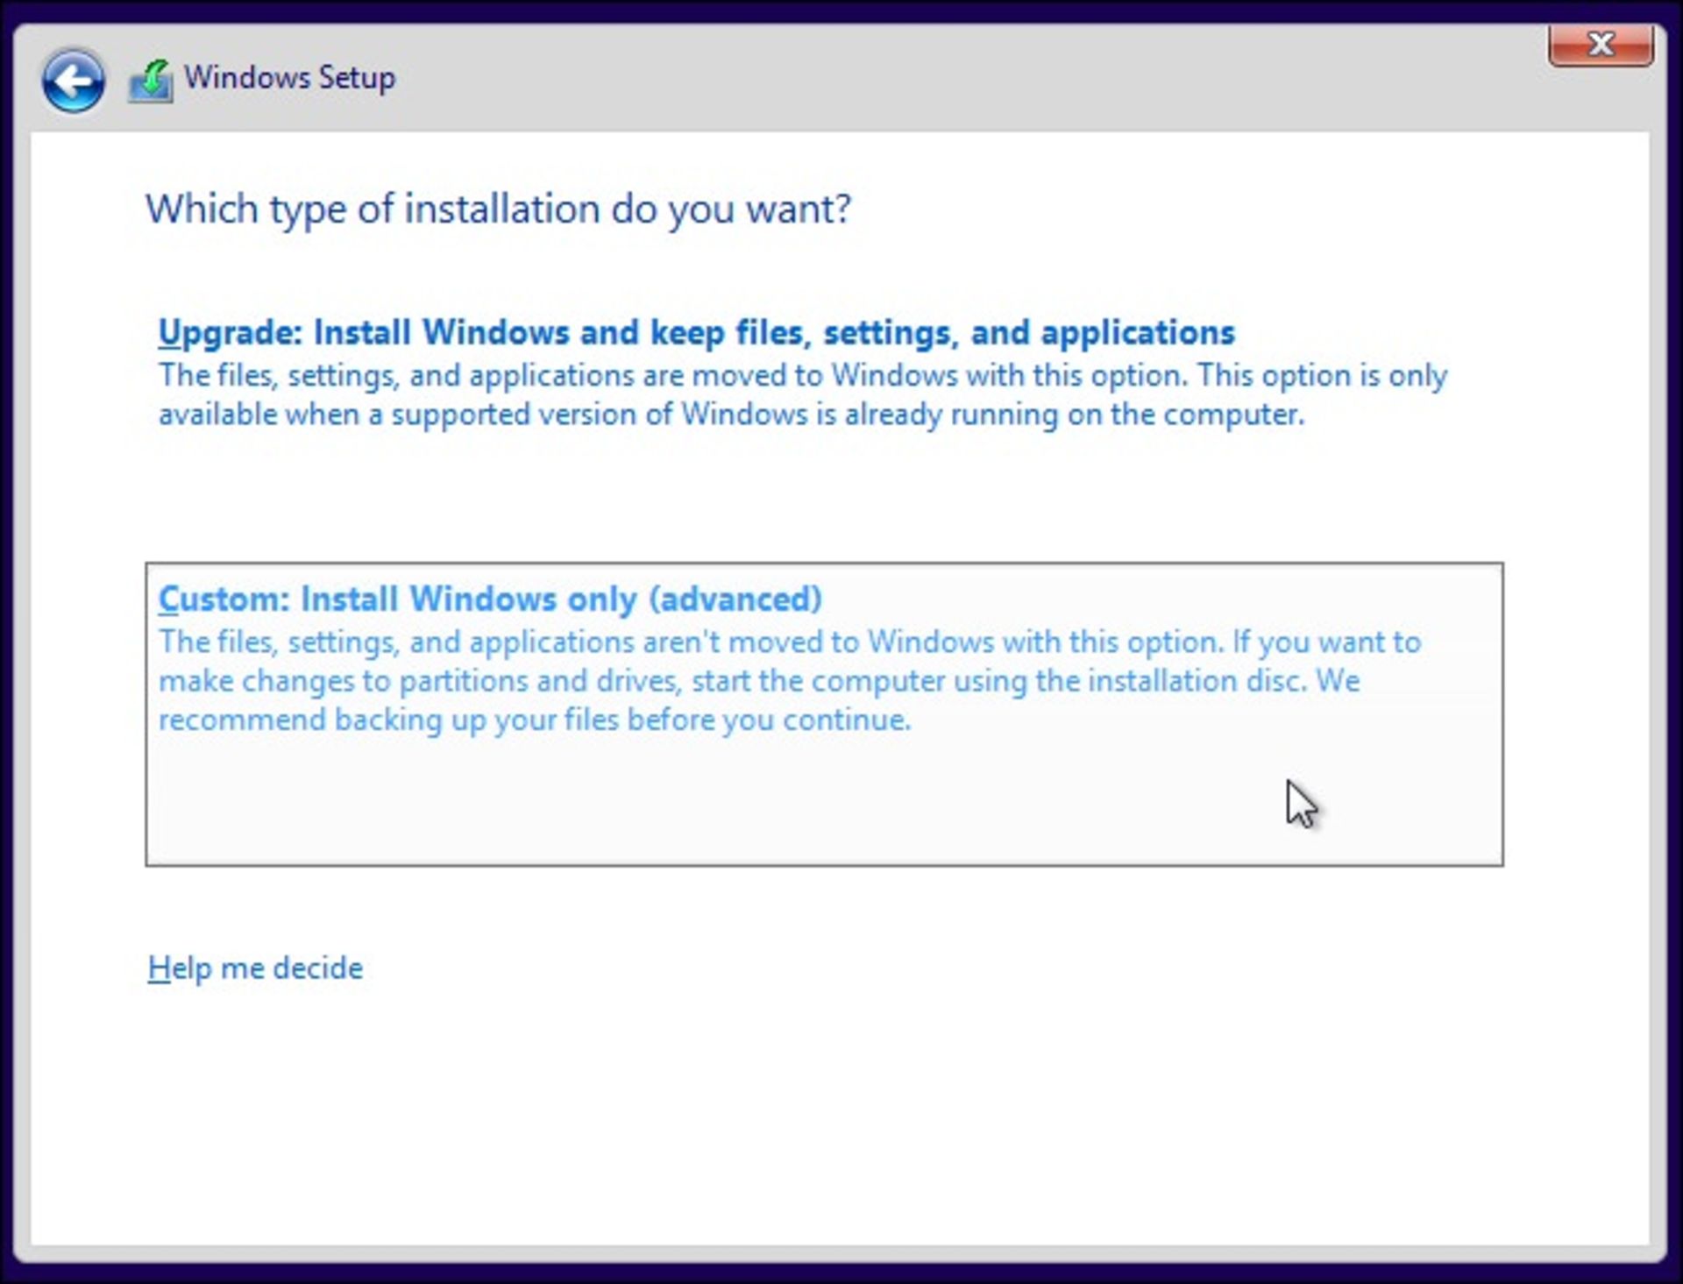Select Custom: Install Windows only (advanced)
Viewport: 1683px width, 1284px height.
point(824,714)
